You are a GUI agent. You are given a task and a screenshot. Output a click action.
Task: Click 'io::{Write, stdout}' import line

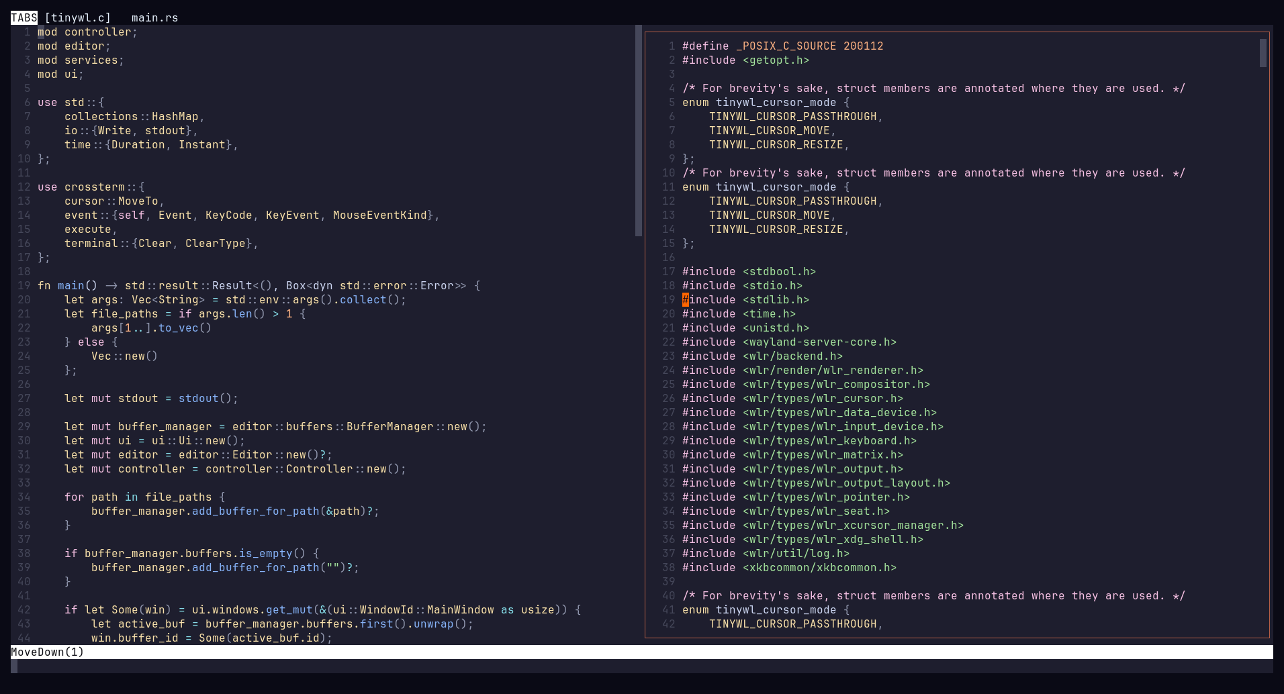coord(131,130)
